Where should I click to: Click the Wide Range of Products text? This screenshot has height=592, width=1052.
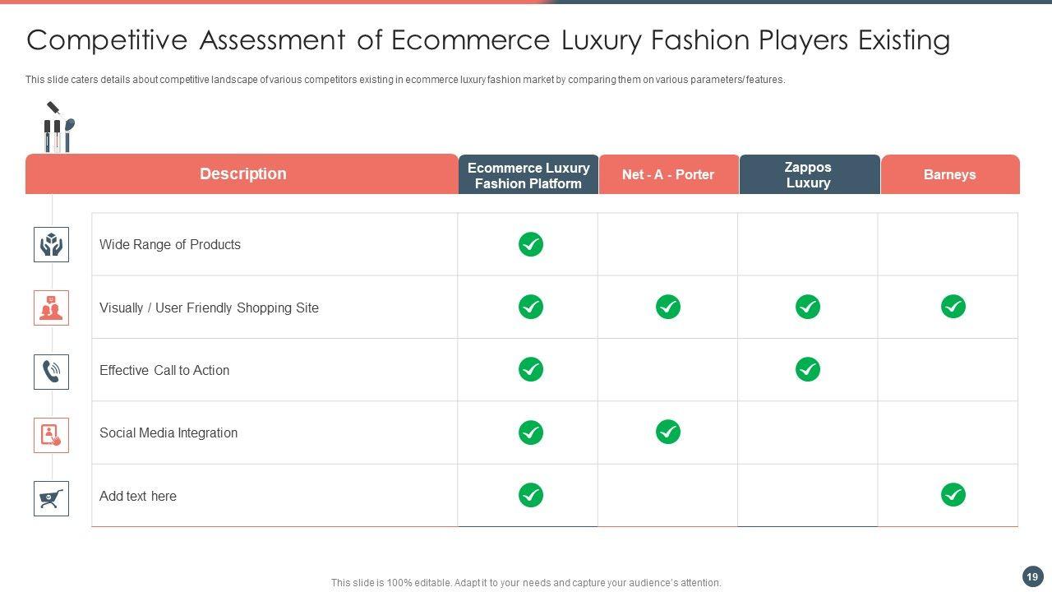pos(170,244)
